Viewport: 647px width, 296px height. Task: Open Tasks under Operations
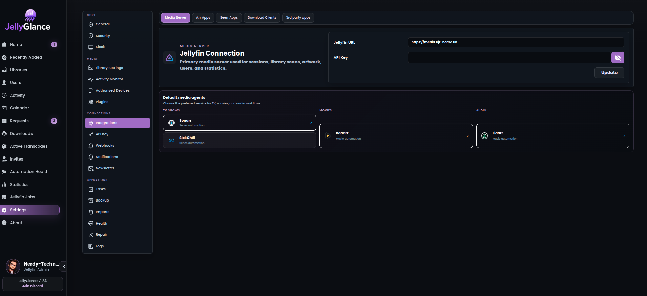click(x=117, y=189)
